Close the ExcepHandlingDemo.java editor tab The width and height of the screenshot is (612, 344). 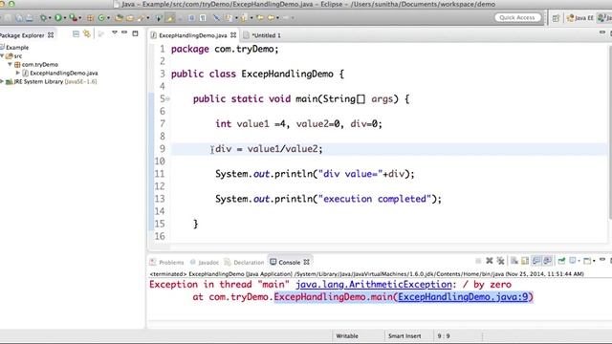[x=233, y=35]
